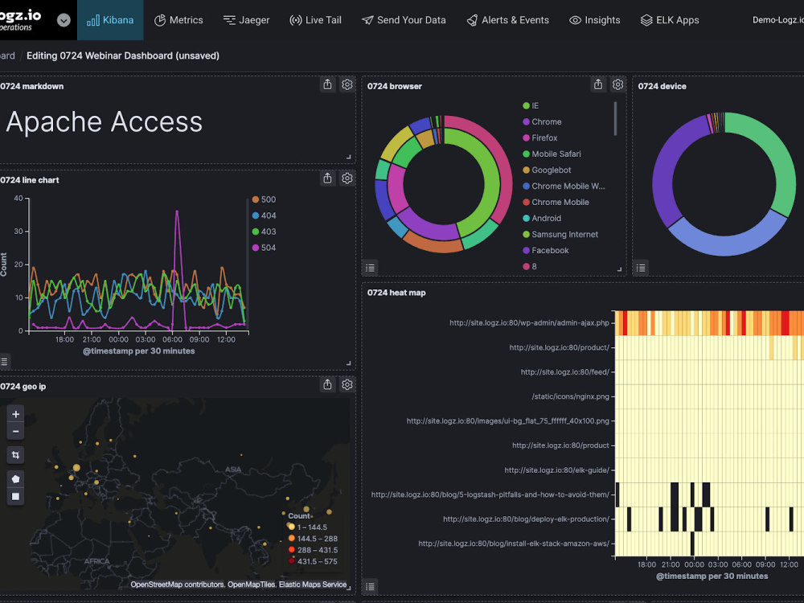Switch to the Metrics section
The width and height of the screenshot is (804, 603).
pyautogui.click(x=178, y=19)
